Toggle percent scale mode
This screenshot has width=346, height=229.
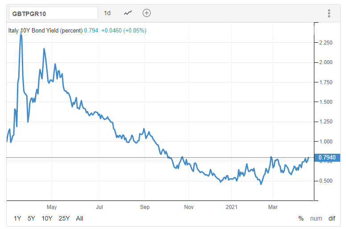301,218
